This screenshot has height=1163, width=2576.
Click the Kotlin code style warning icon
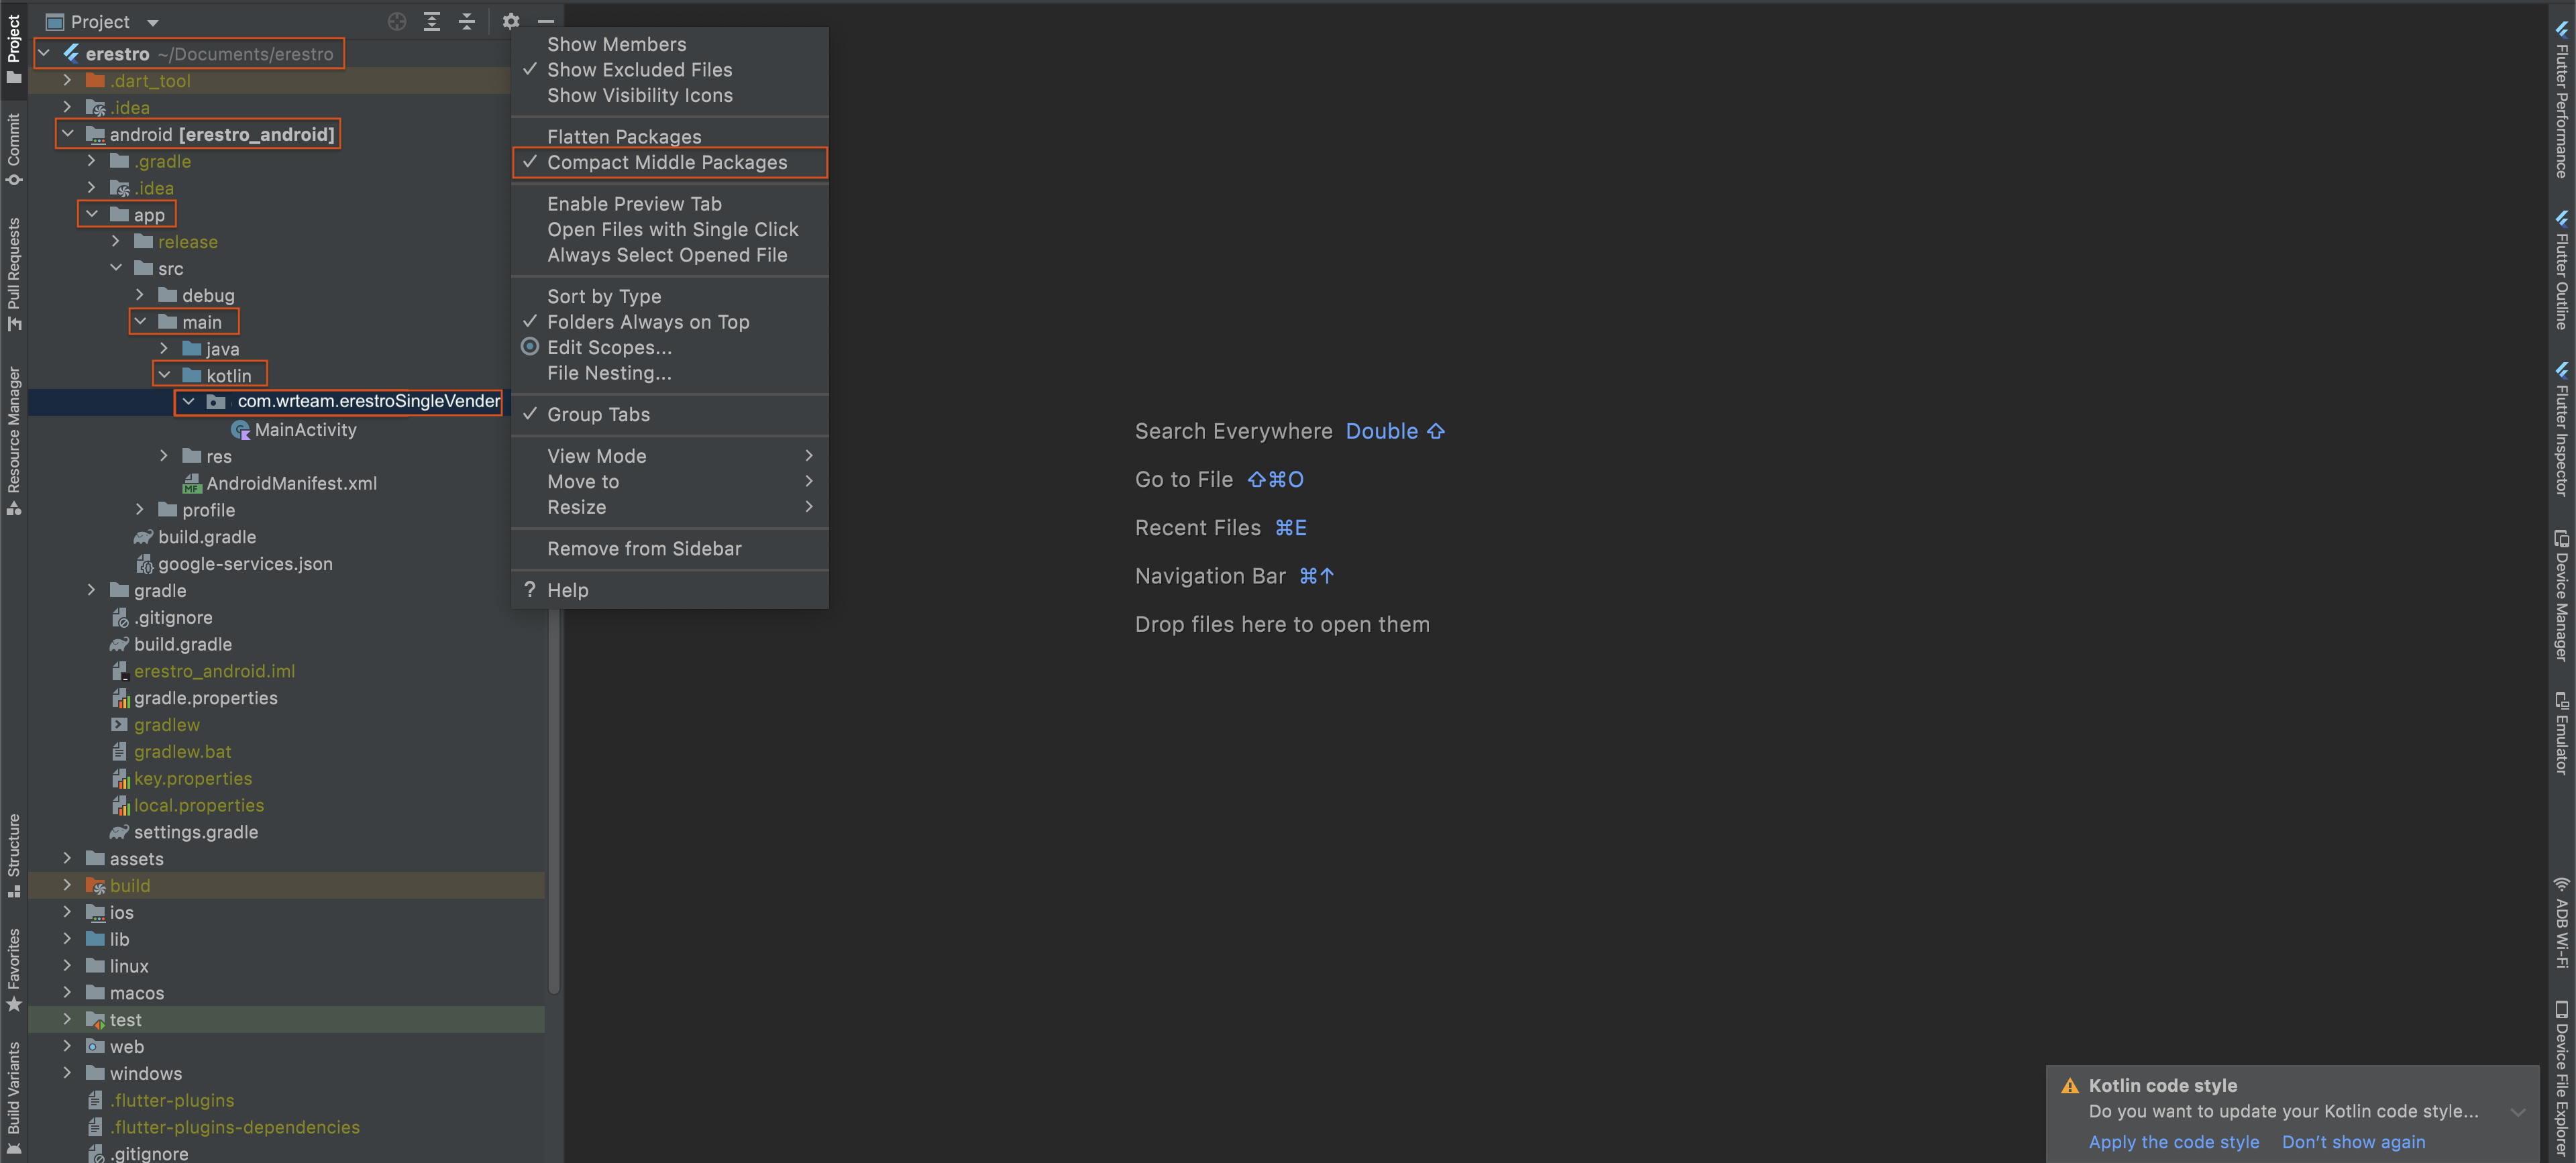pyautogui.click(x=2070, y=1086)
